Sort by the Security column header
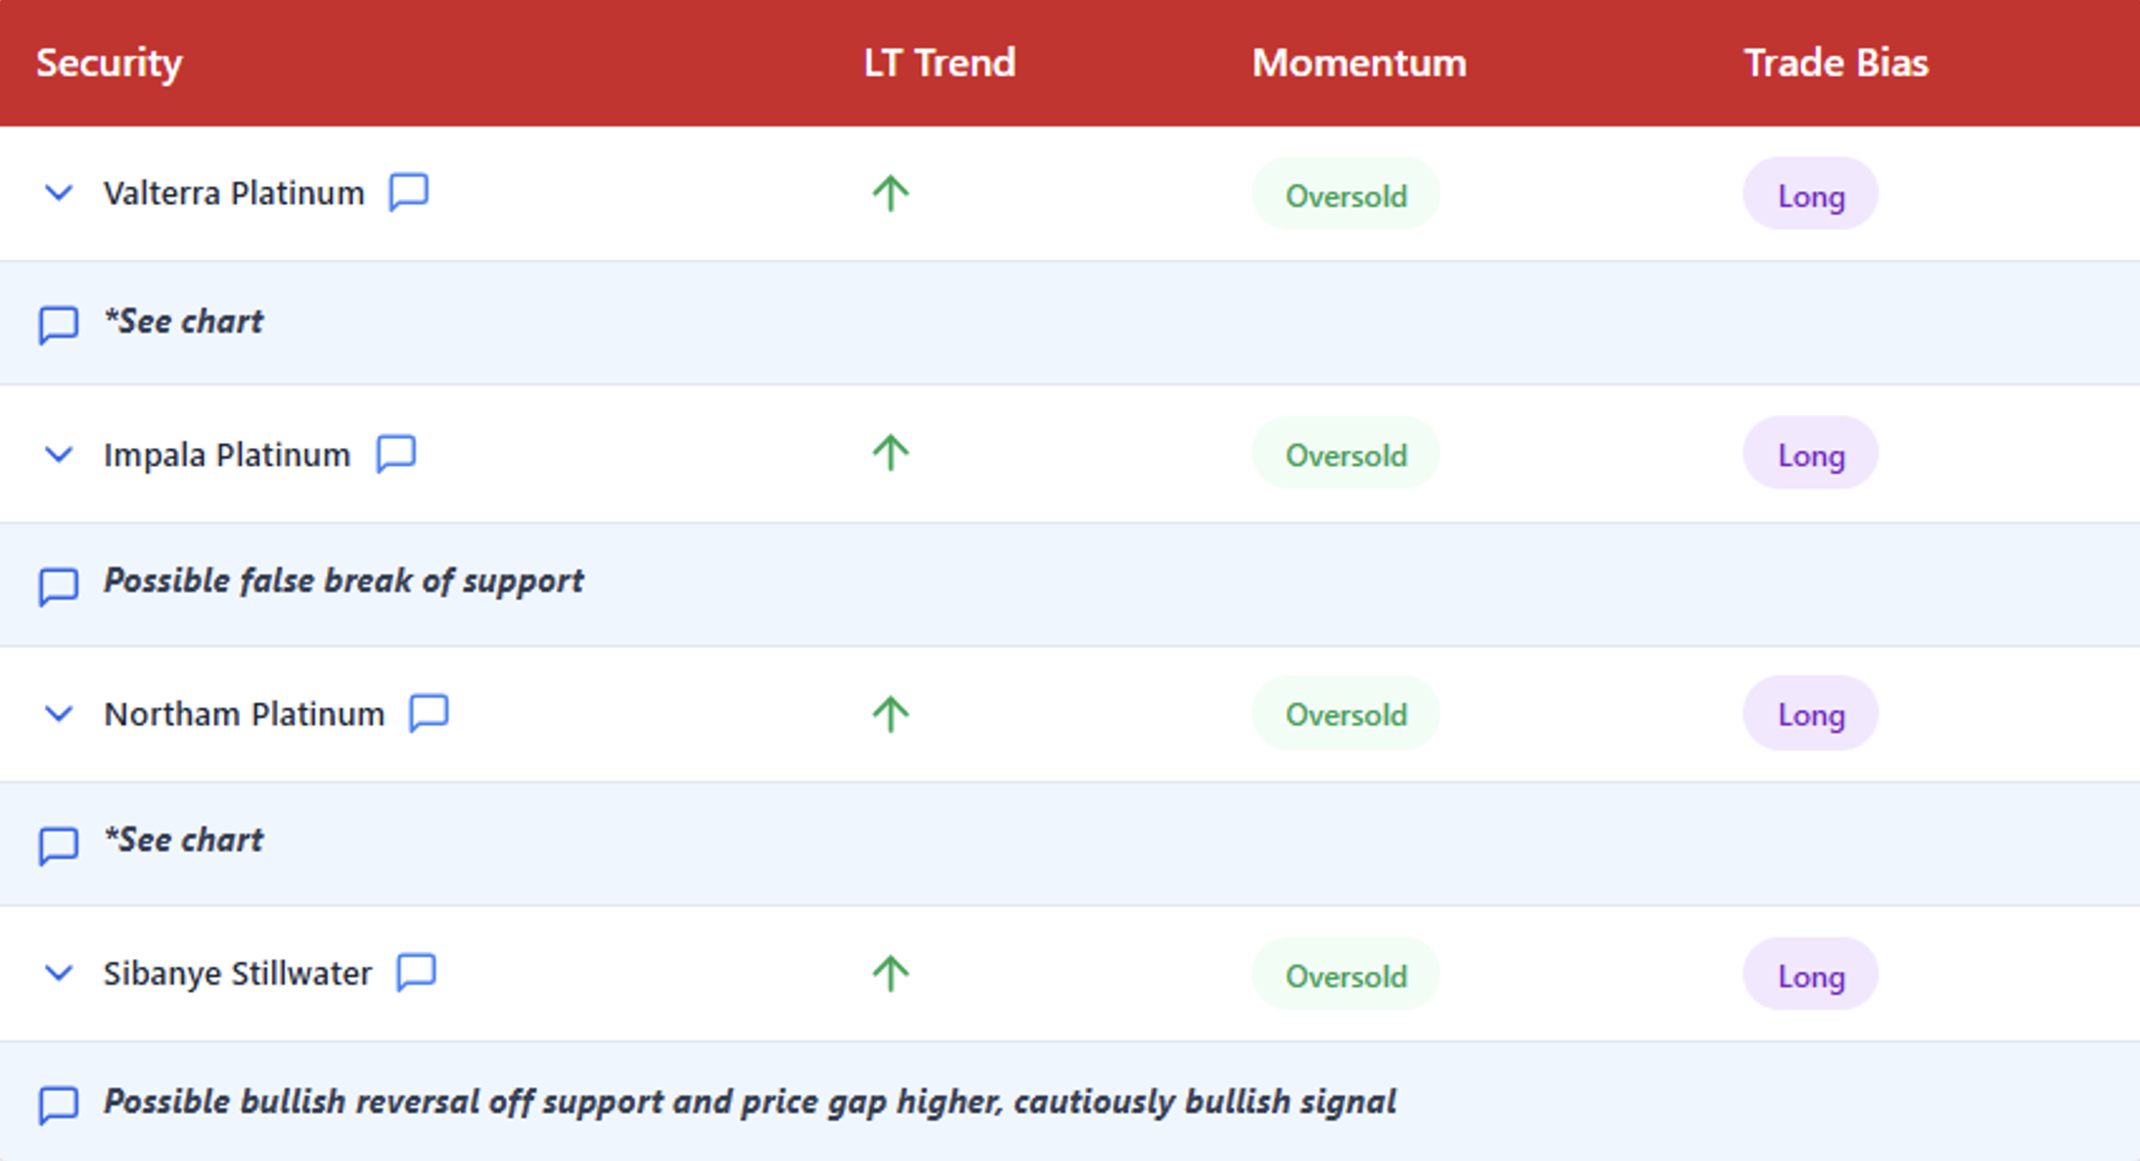 pyautogui.click(x=110, y=63)
